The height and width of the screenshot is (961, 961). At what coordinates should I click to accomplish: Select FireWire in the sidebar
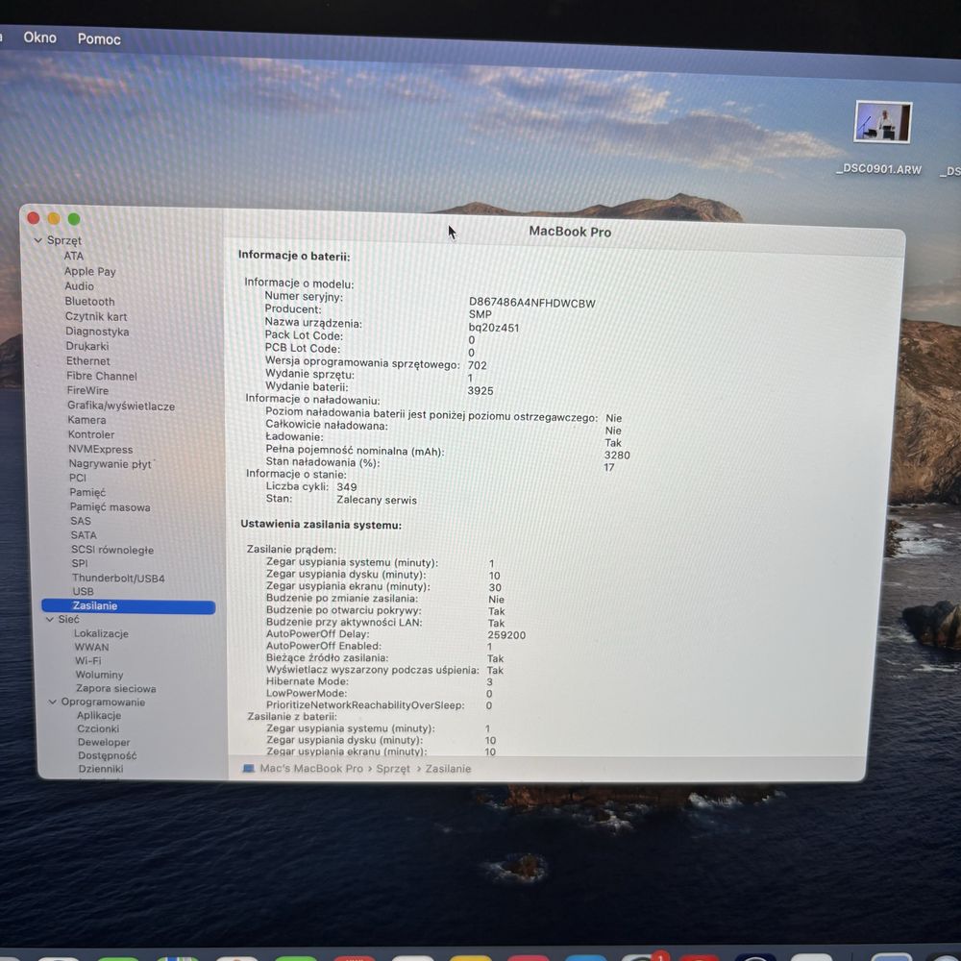click(87, 390)
